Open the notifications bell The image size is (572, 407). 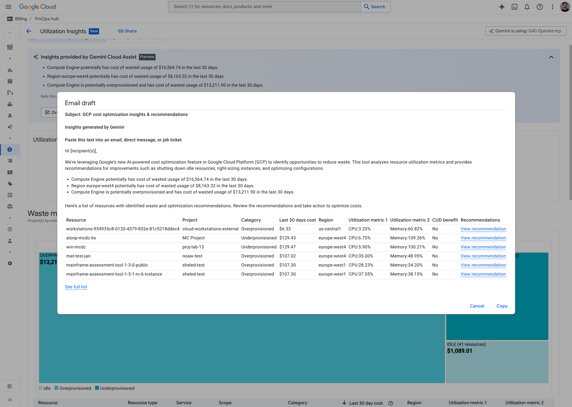[527, 7]
